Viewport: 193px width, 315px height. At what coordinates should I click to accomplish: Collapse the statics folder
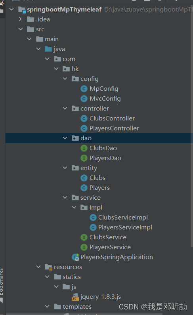pos(47,277)
